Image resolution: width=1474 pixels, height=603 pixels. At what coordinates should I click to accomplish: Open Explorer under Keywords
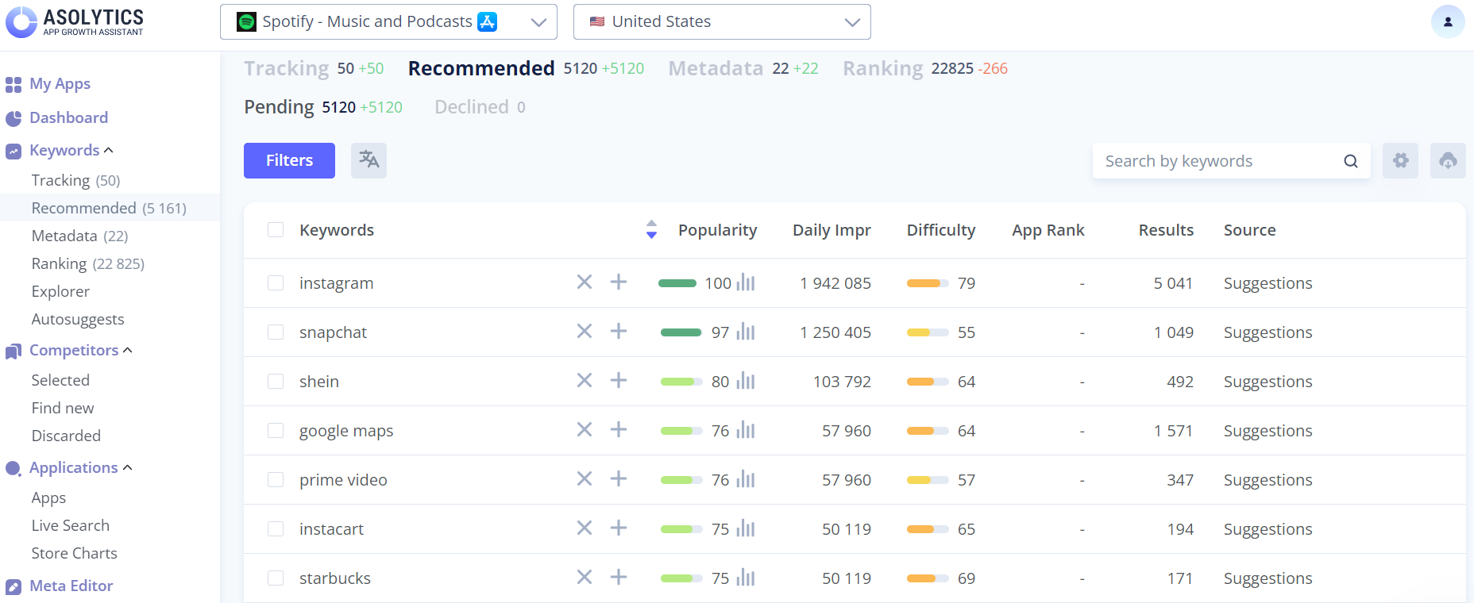coord(60,291)
